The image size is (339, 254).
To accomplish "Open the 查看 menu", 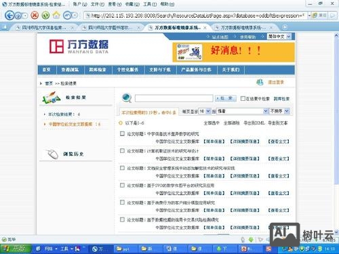I will tap(115, 4).
